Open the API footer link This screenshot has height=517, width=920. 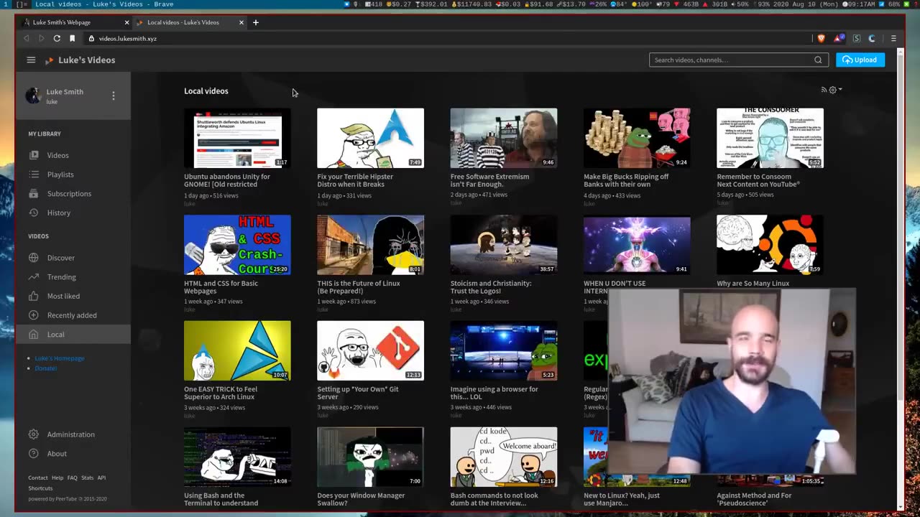point(101,478)
